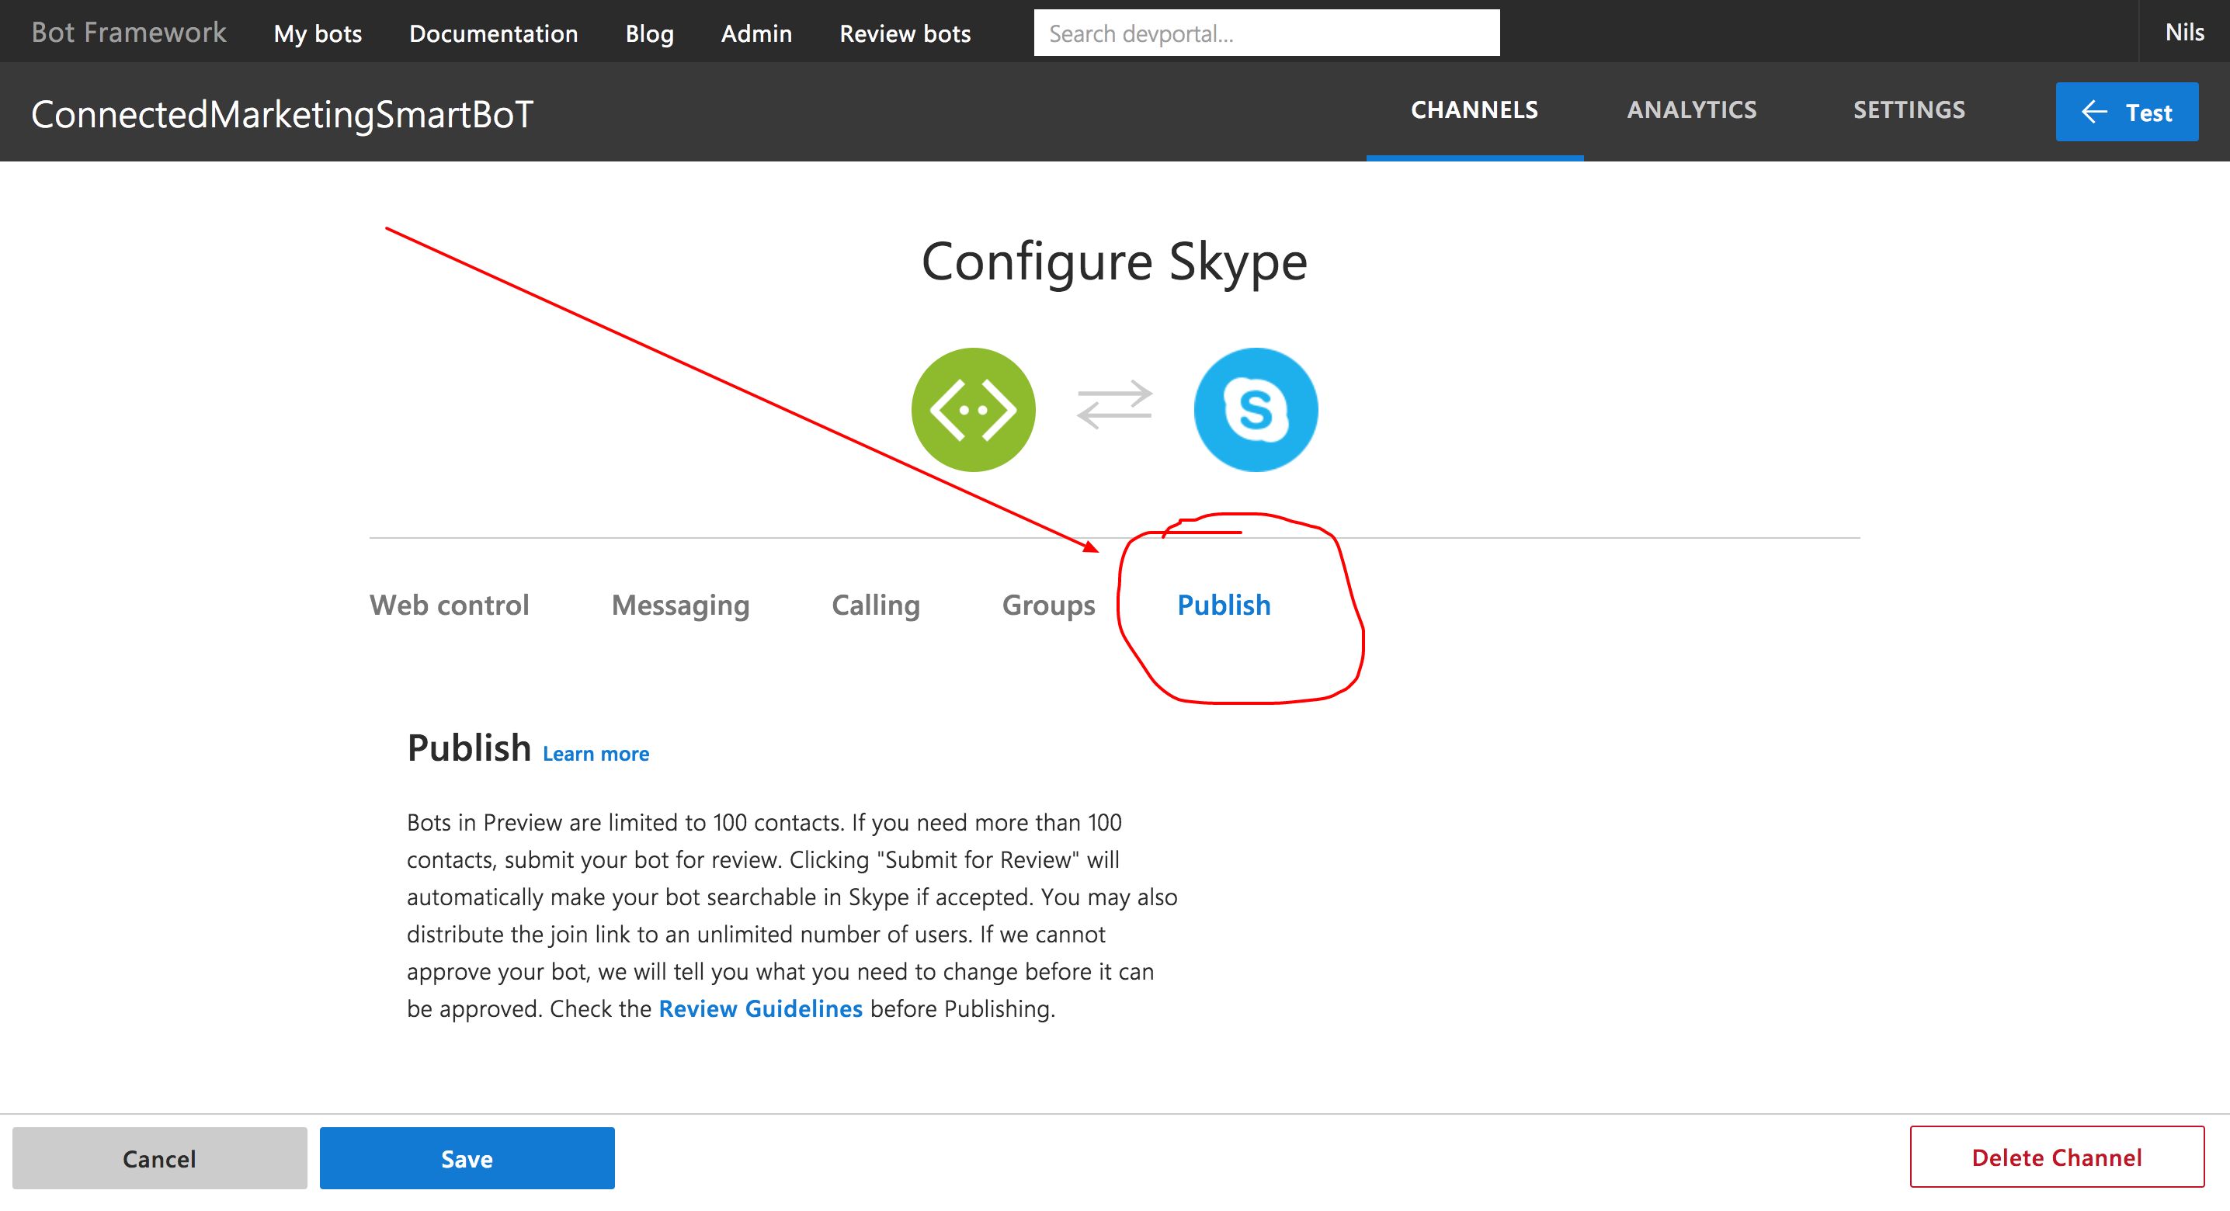
Task: Open the Admin page
Action: (755, 33)
